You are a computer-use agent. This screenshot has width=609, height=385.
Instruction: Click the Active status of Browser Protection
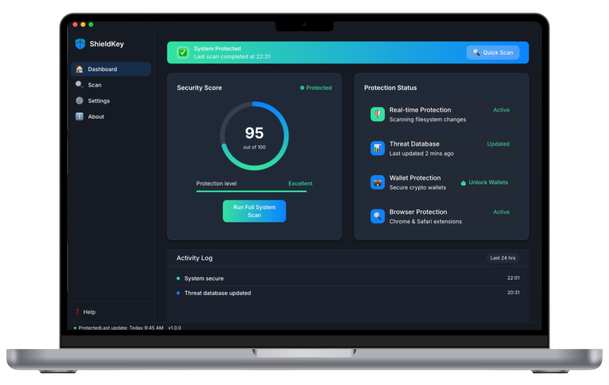coord(501,212)
